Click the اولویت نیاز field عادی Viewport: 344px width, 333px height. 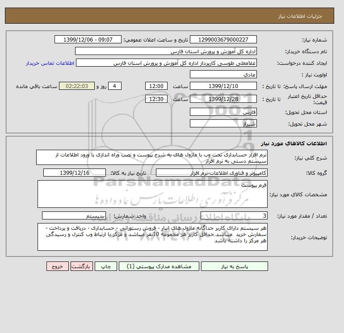pos(223,74)
